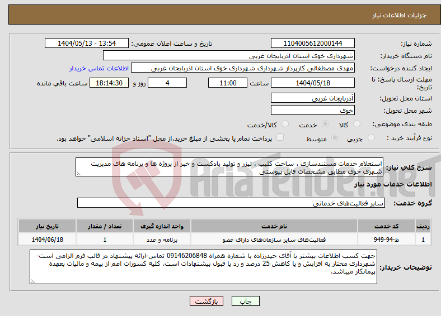Viewport: 441px width, 316px height.
Task: Click the نام خدمت column header
Action: (274, 226)
